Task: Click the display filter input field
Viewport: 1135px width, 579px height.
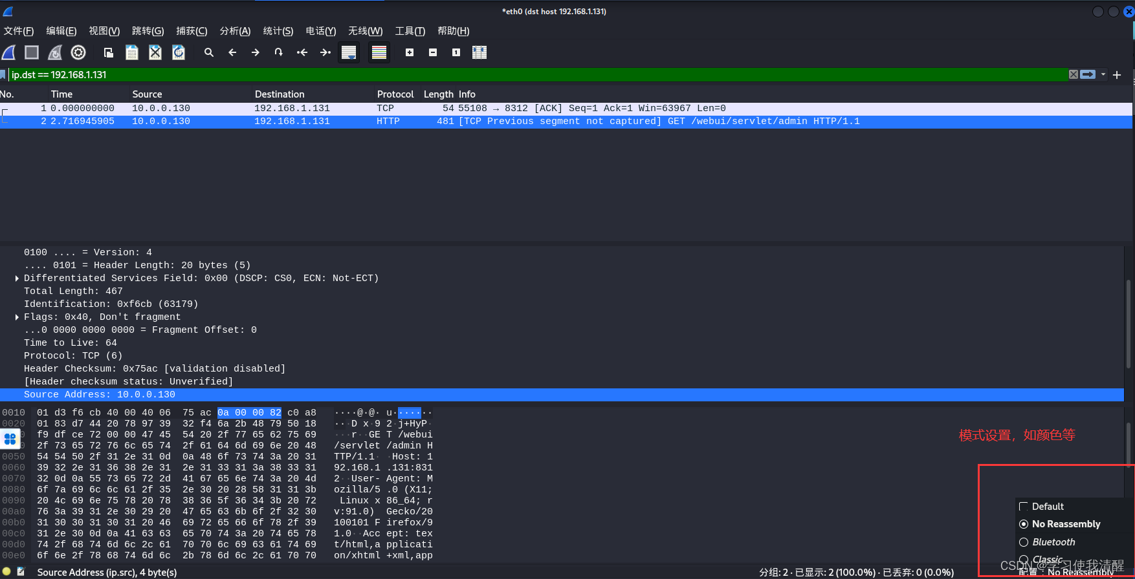Action: click(x=537, y=75)
